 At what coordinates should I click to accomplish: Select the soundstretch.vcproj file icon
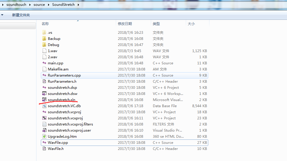coord(44,112)
